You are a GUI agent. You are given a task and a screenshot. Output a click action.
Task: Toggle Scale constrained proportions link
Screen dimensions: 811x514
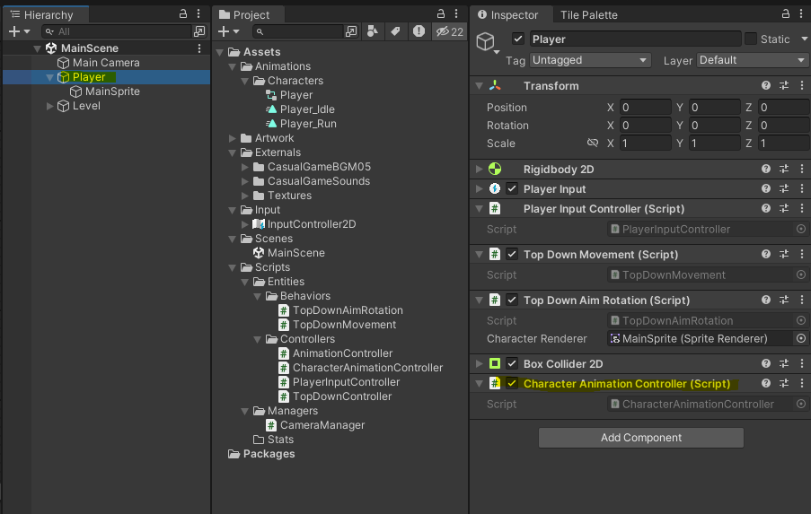[x=593, y=143]
